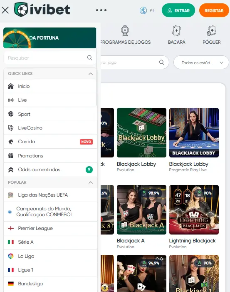Click the Pesquisar search field

(x=50, y=58)
